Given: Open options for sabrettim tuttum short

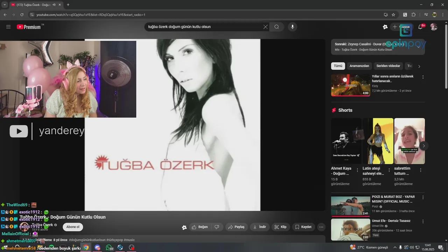Looking at the screenshot, I should (421, 170).
